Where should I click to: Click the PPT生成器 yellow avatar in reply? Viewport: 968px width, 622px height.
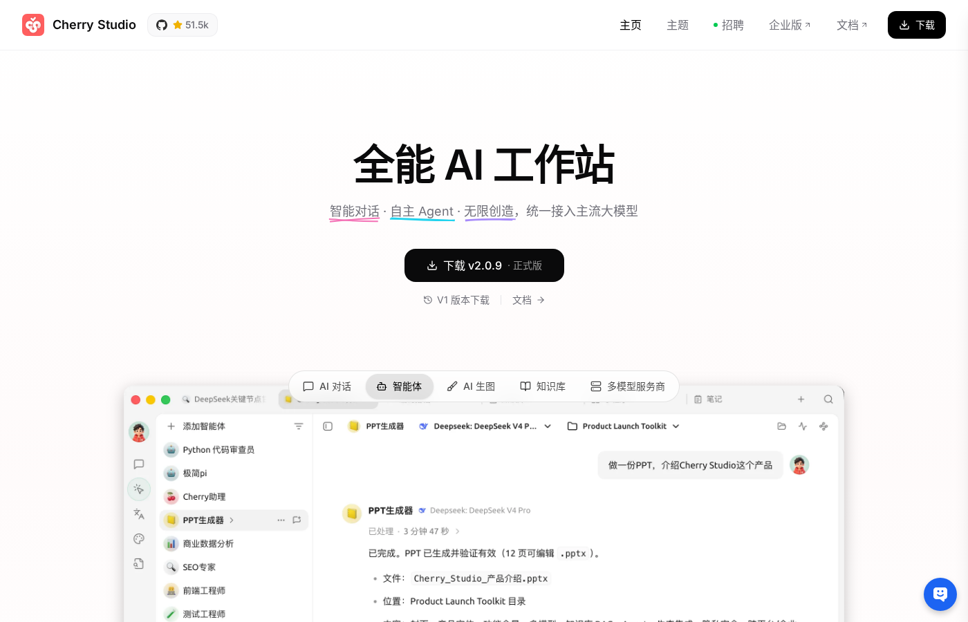click(352, 513)
